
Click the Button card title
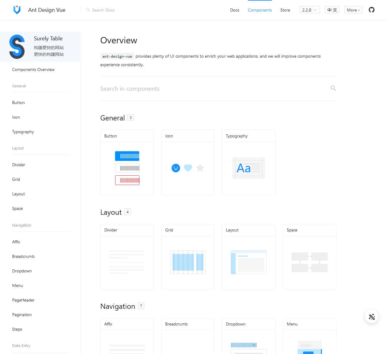tap(111, 136)
